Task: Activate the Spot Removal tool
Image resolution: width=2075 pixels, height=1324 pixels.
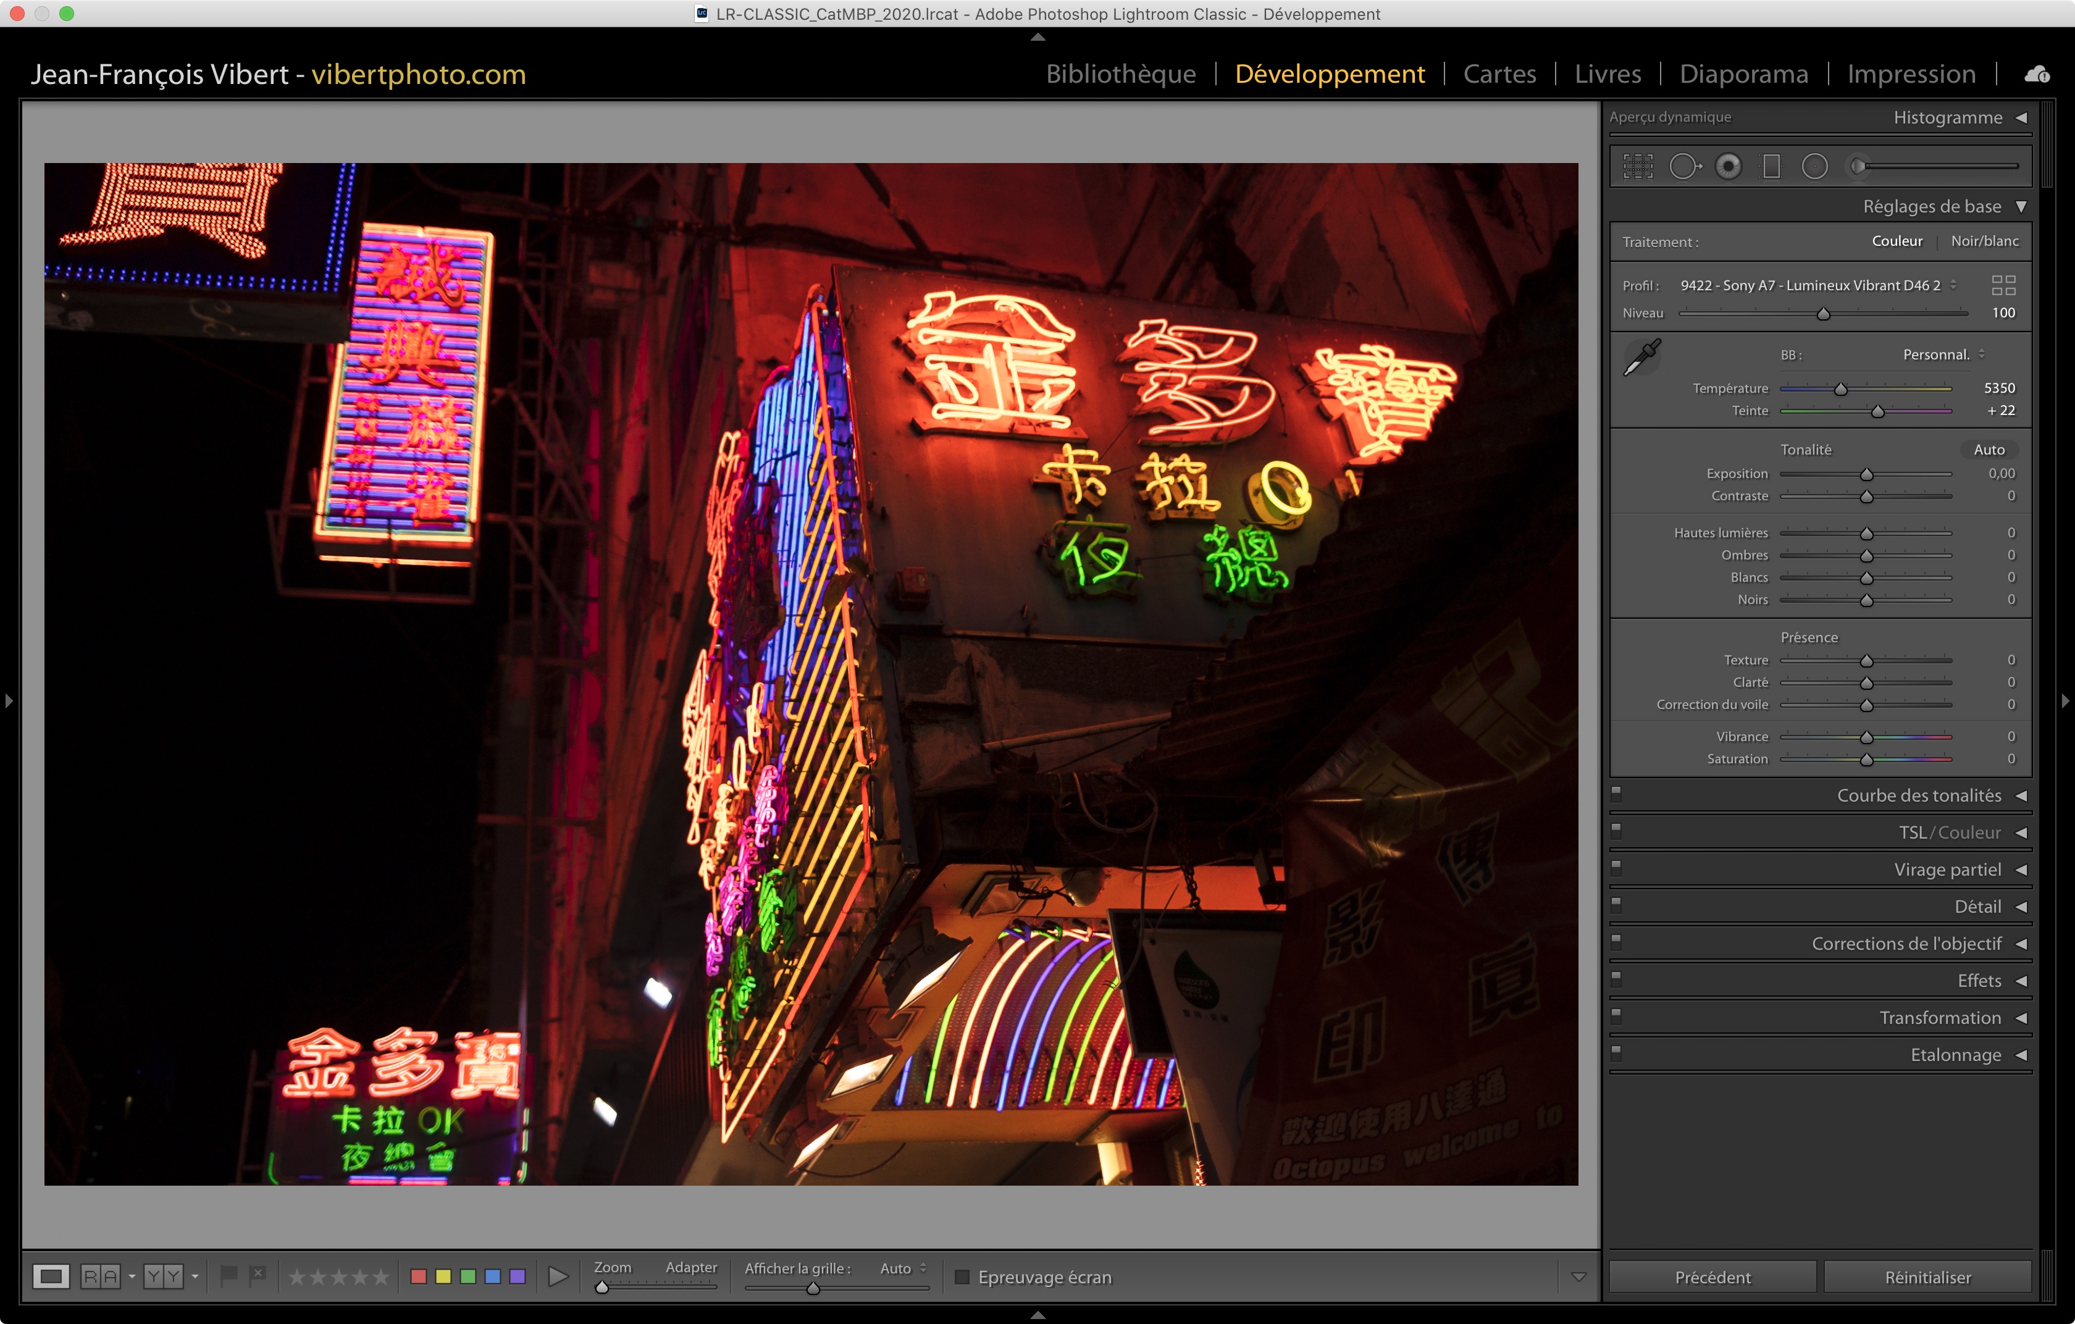Action: pos(1684,166)
